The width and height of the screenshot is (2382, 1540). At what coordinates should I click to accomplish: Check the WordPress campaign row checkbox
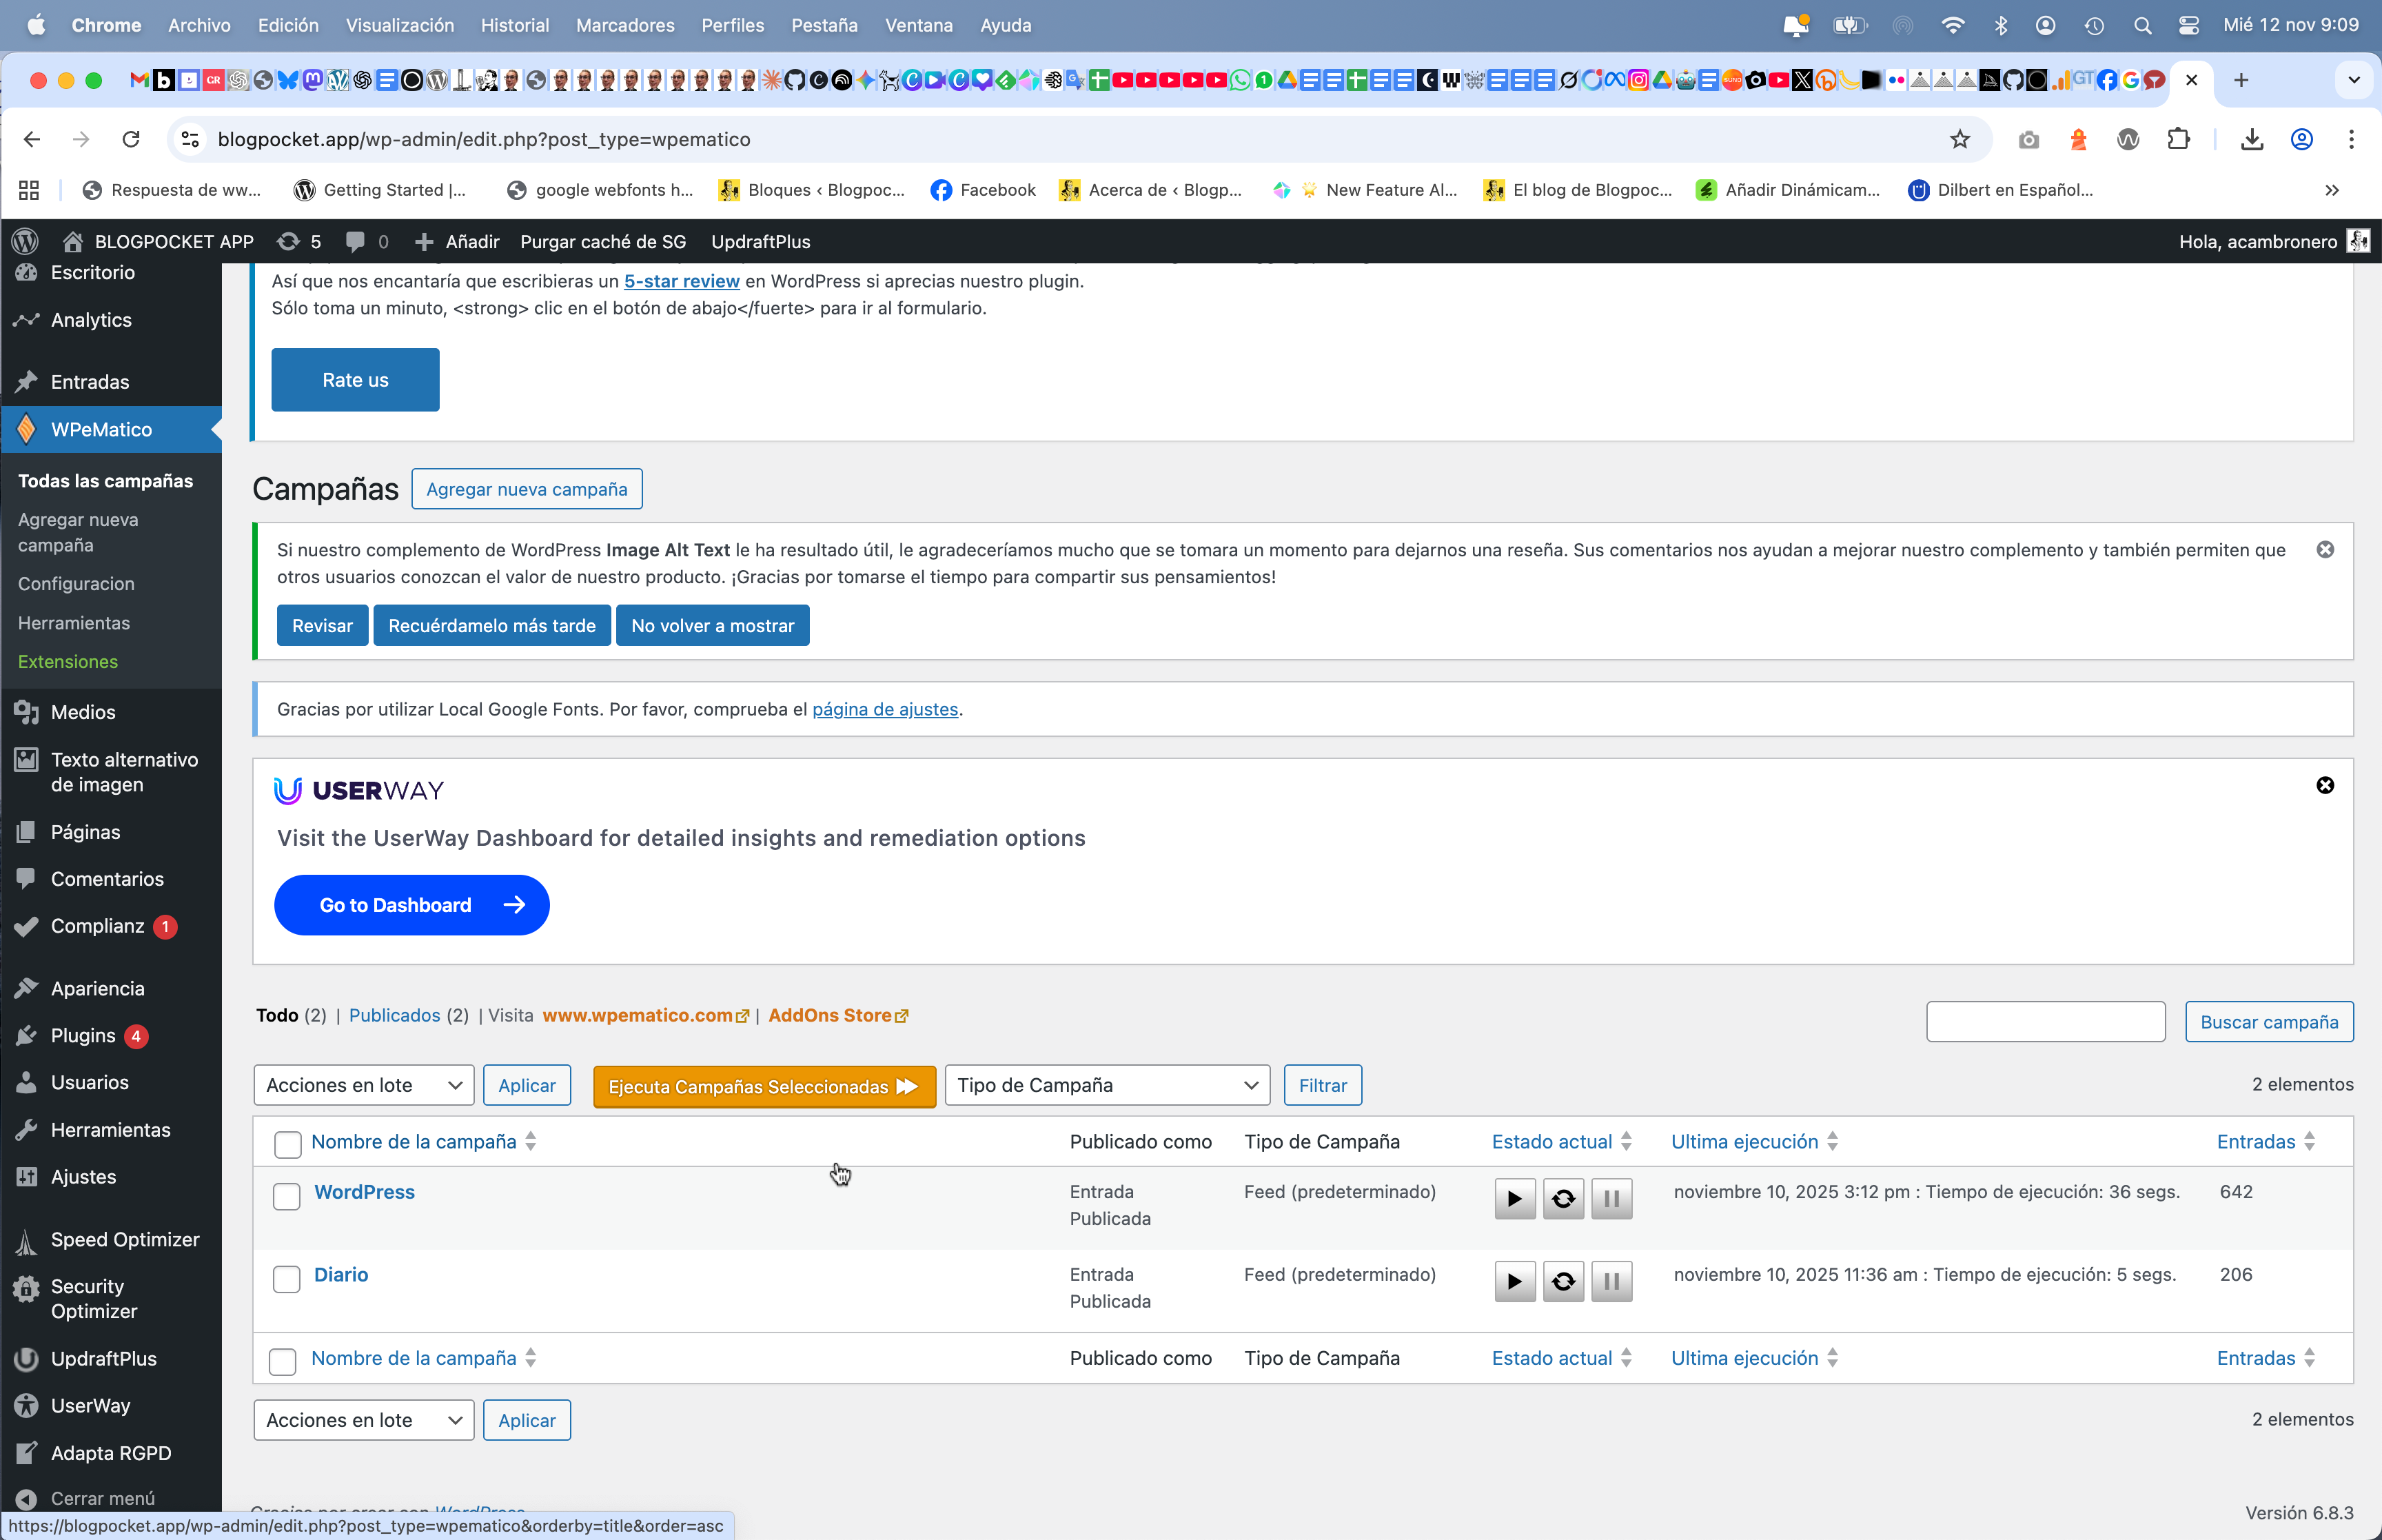286,1196
